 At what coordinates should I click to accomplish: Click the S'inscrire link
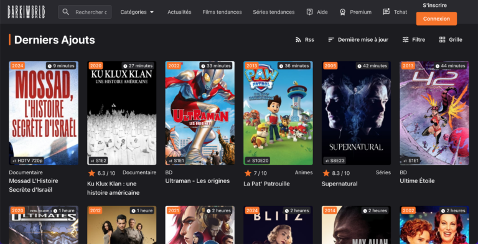coord(434,5)
